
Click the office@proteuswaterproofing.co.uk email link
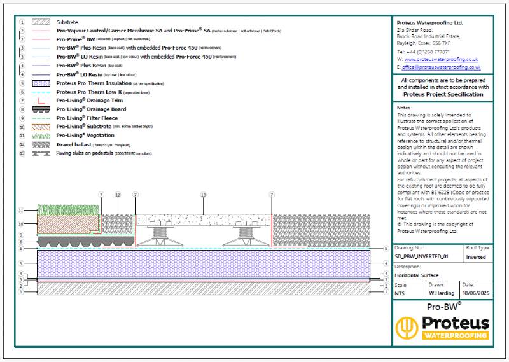coord(441,67)
